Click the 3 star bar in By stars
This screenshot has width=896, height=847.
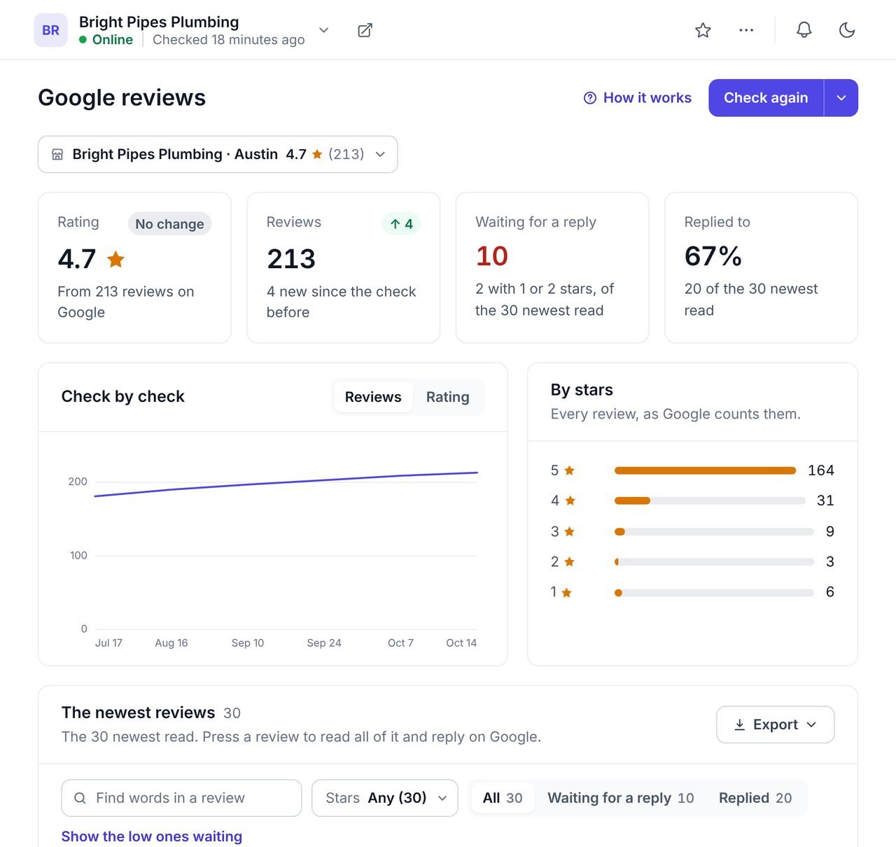tap(714, 532)
